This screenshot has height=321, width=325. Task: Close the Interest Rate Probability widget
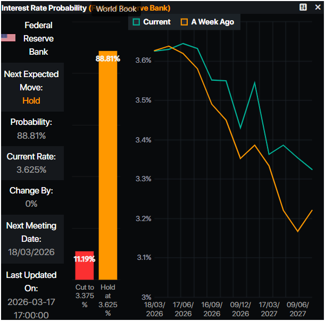click(318, 7)
